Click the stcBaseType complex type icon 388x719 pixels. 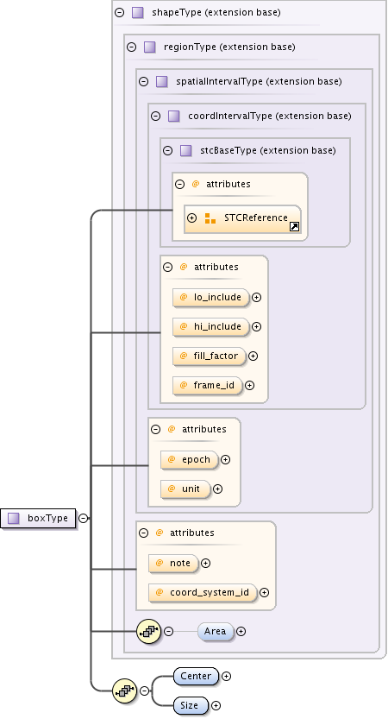click(x=185, y=150)
